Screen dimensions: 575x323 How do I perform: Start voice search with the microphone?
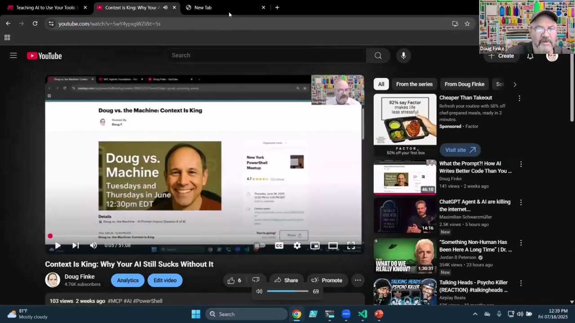(403, 56)
